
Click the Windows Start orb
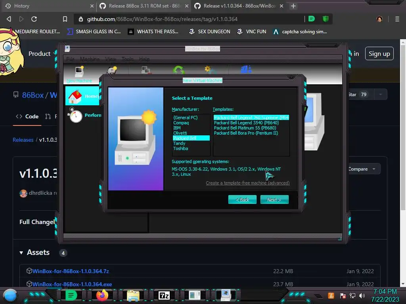pos(10,295)
